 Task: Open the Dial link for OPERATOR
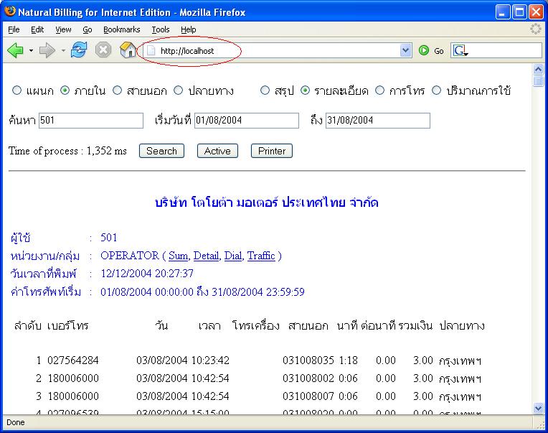(233, 256)
